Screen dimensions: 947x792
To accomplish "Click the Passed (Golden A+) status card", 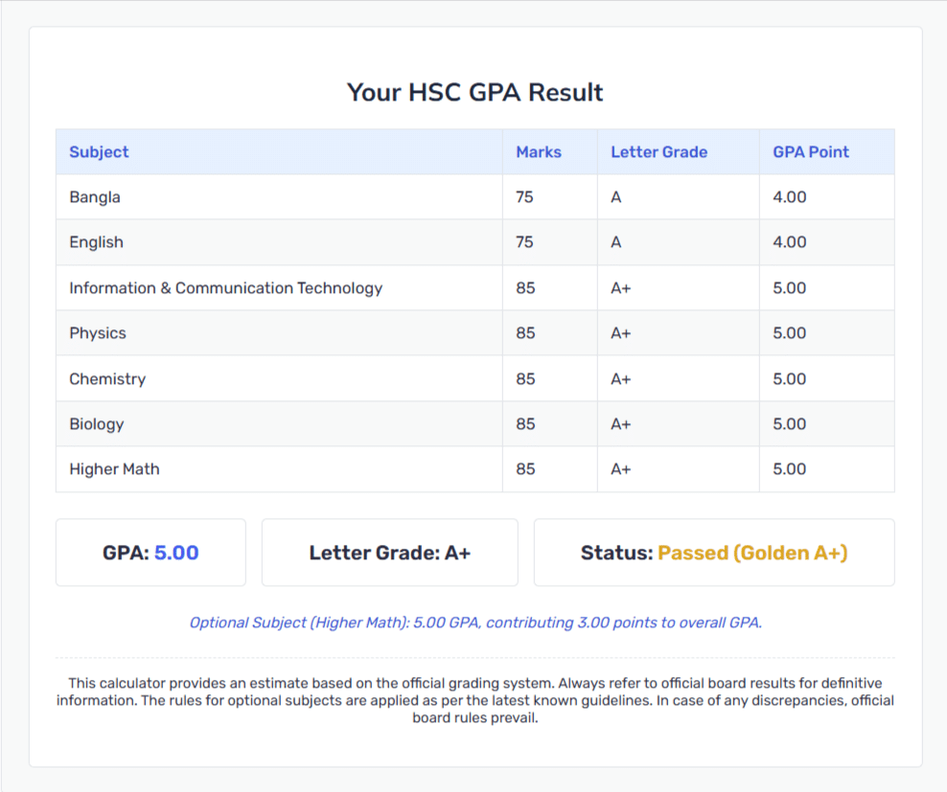I will tap(714, 553).
